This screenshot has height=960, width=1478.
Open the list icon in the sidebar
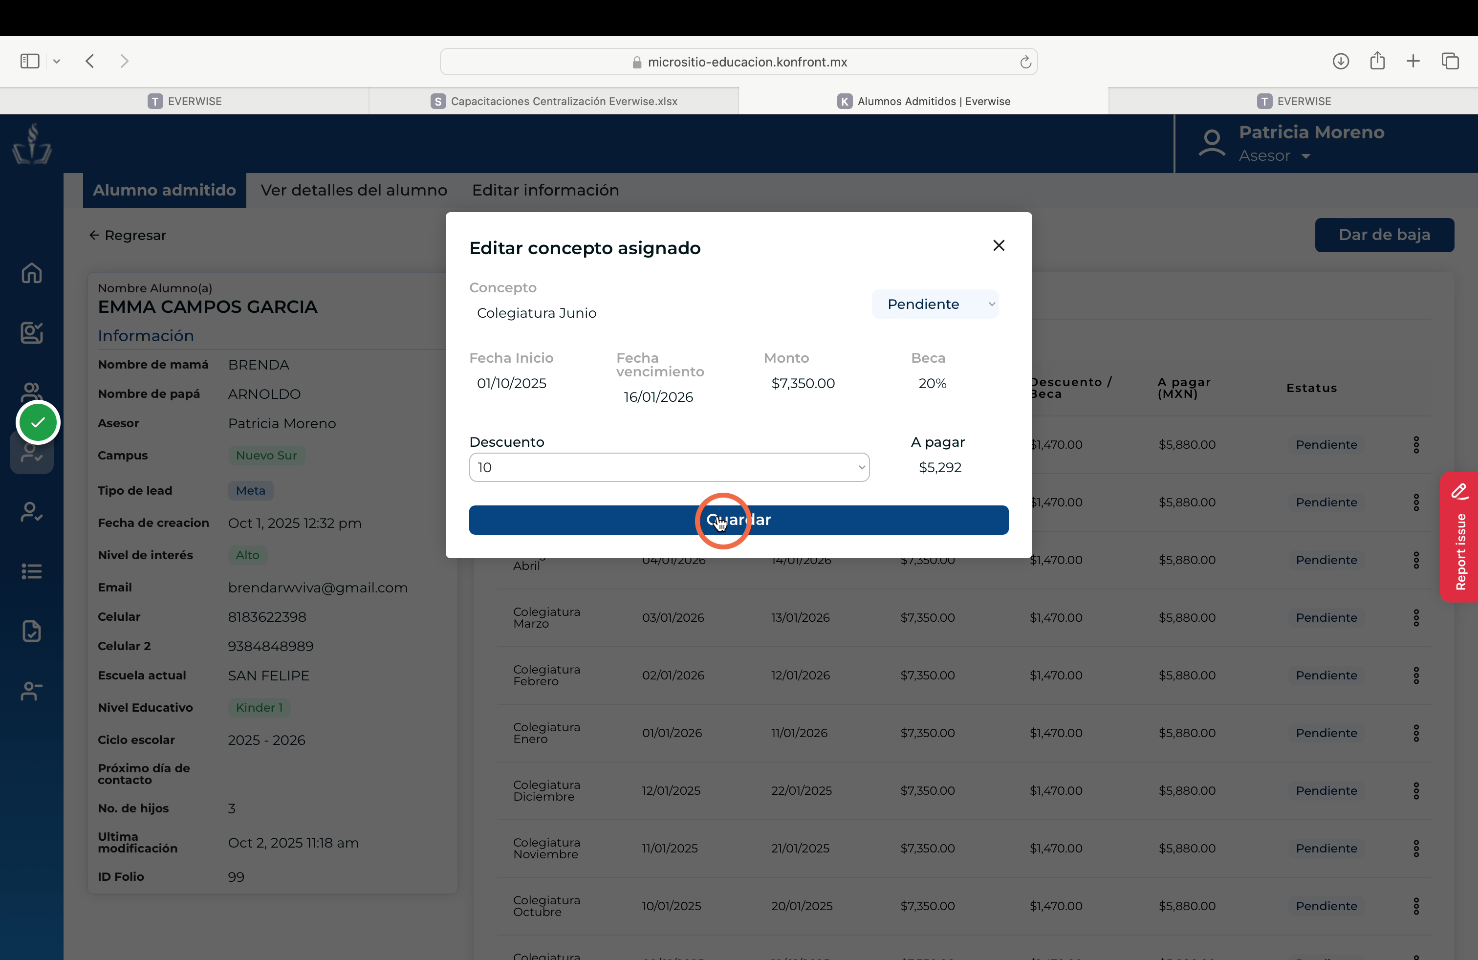32,571
